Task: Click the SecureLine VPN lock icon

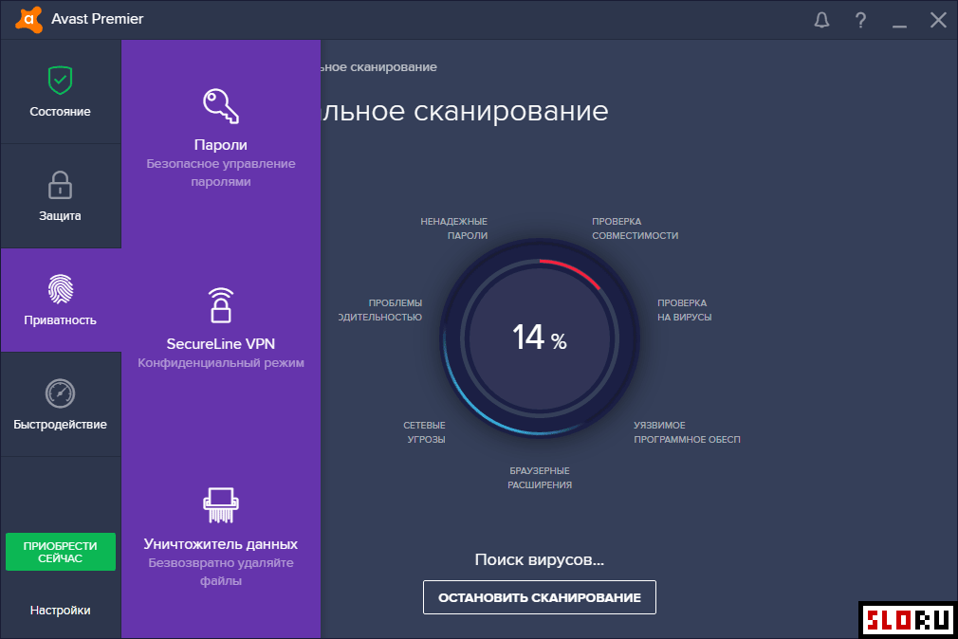Action: click(x=221, y=305)
